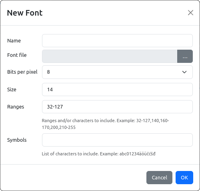The image size is (200, 191).
Task: Close the New Font dialog with X
Action: 190,13
